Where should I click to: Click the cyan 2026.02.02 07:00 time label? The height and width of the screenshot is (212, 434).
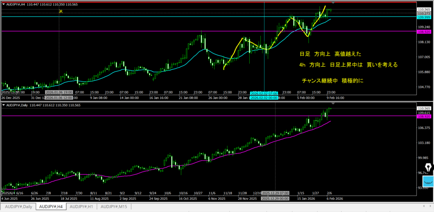[x=263, y=93]
